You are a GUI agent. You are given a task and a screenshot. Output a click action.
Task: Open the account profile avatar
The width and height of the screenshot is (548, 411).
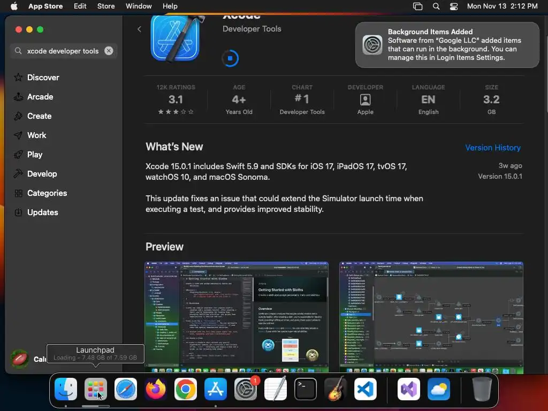[x=20, y=359]
